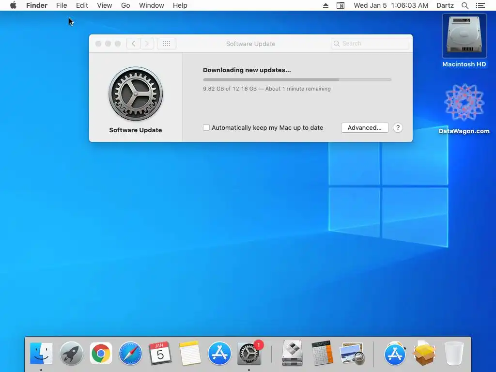
Task: Click the large Software Update gear icon
Action: coord(136,93)
